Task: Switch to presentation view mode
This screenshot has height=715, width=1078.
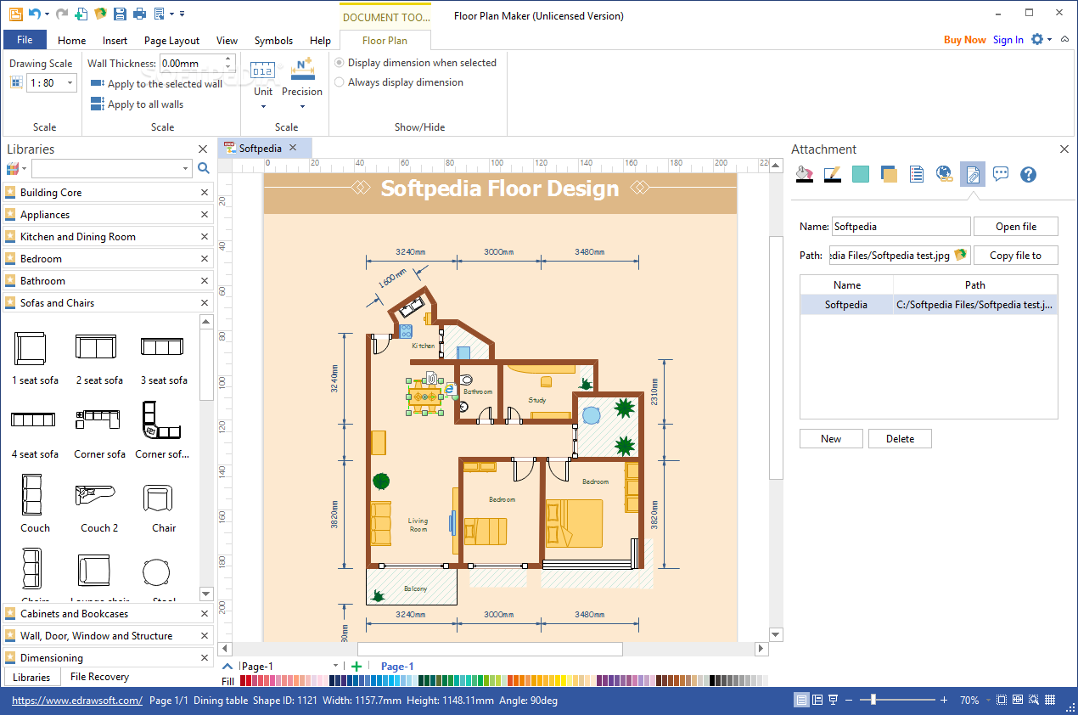Action: pyautogui.click(x=834, y=701)
